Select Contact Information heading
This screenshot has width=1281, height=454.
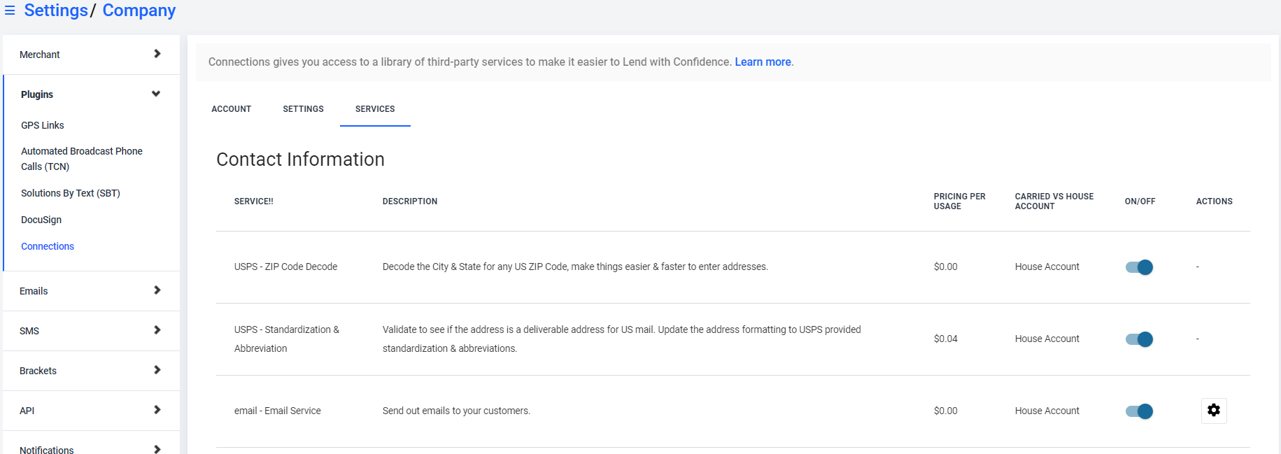[301, 159]
